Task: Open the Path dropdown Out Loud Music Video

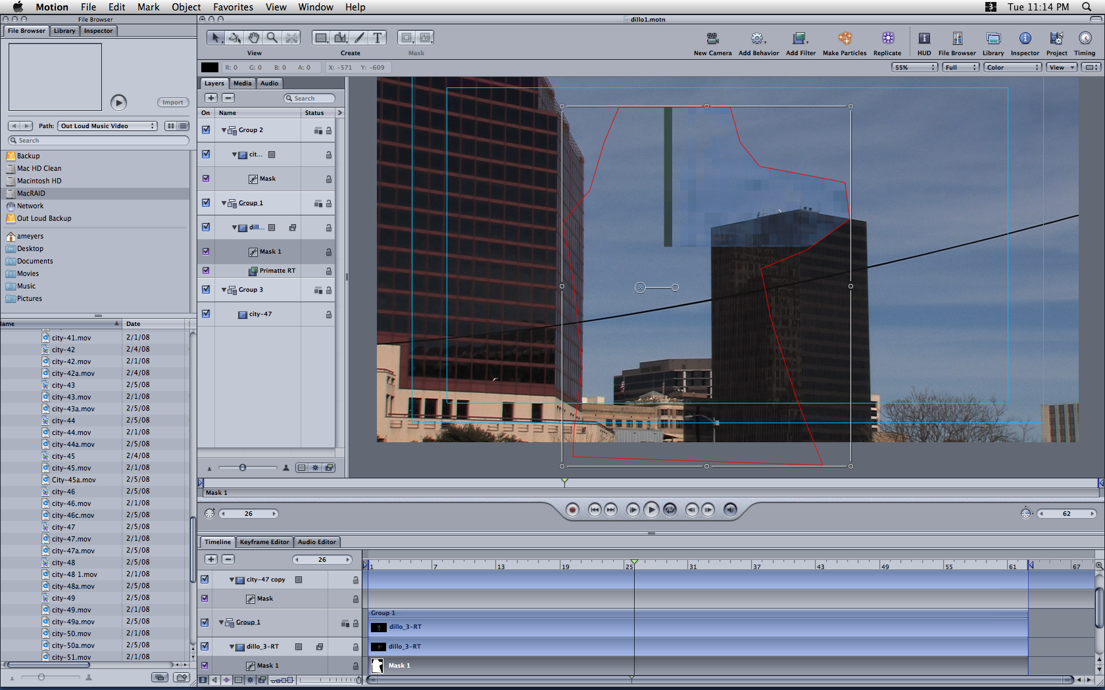Action: (107, 126)
